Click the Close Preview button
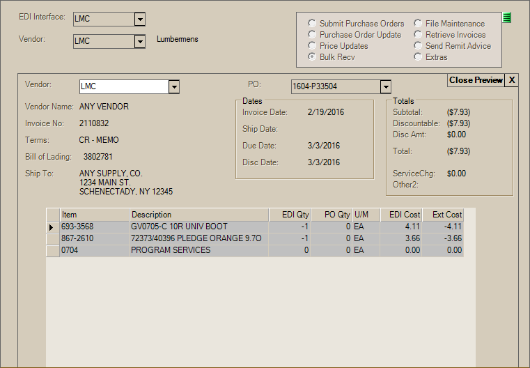Screen dimensions: 530x368 [x=476, y=80]
